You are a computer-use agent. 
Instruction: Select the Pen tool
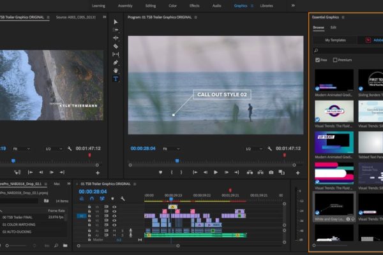click(x=116, y=62)
